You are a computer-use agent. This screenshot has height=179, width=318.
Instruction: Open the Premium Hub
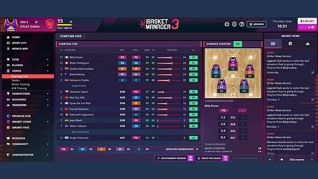pyautogui.click(x=19, y=116)
